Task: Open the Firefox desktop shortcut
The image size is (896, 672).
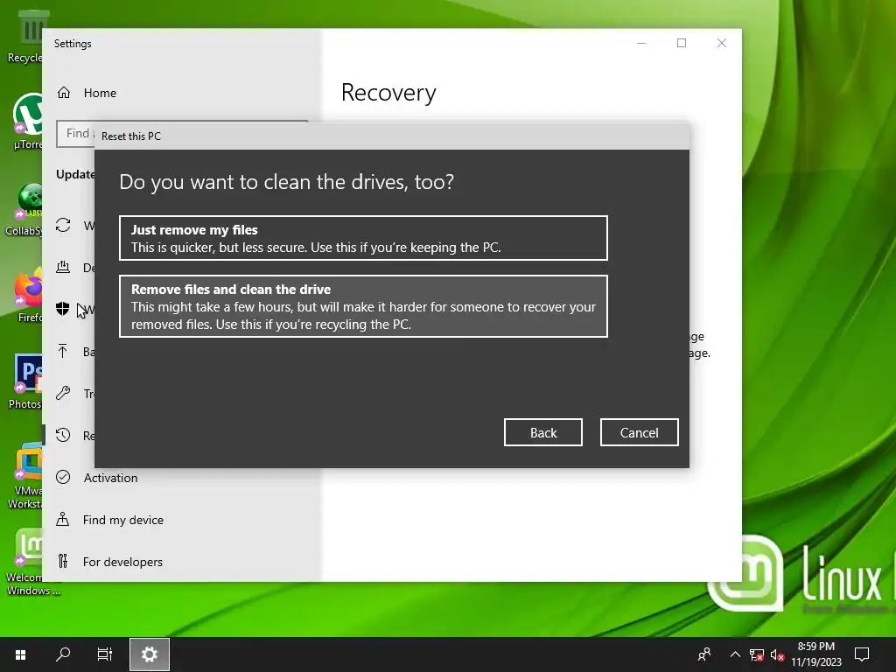Action: [29, 296]
